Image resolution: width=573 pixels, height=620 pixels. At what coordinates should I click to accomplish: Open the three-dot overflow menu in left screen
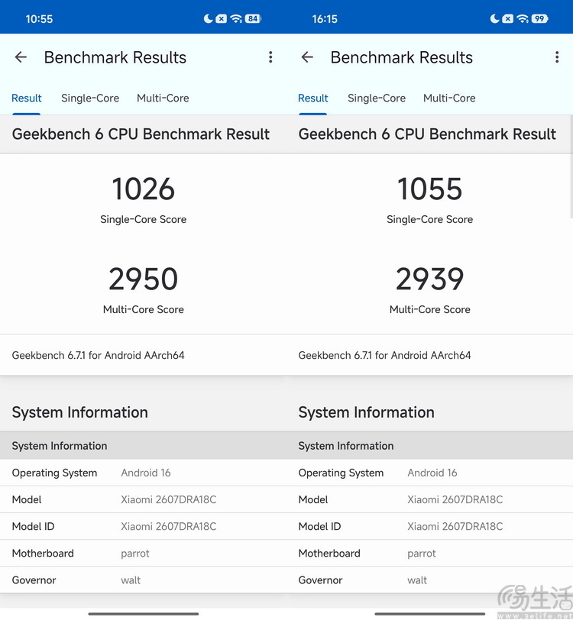[270, 57]
